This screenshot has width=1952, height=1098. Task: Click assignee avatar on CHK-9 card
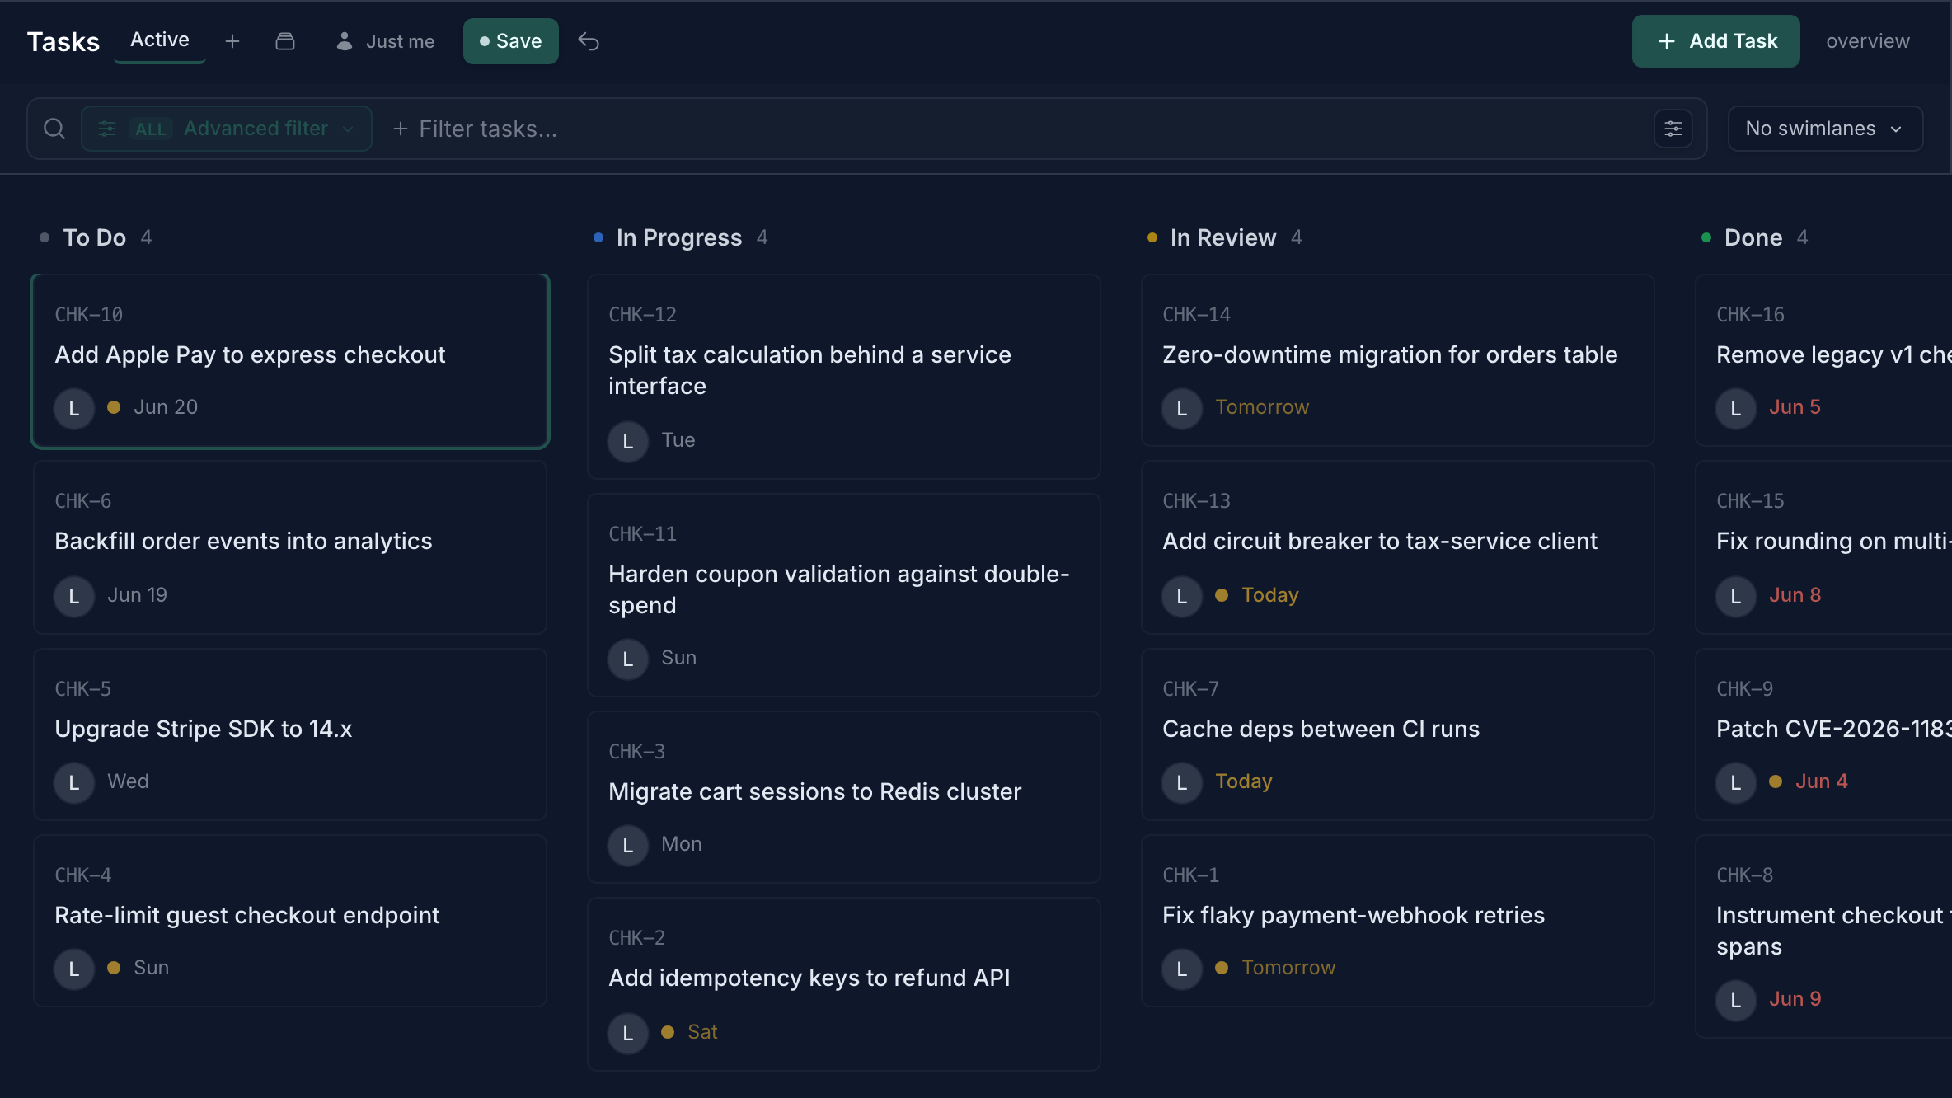(x=1736, y=782)
